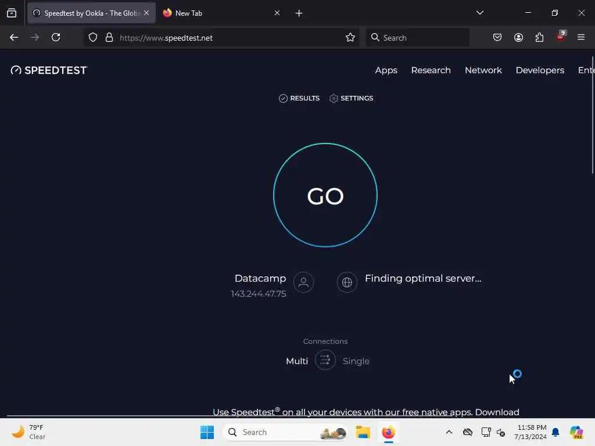The width and height of the screenshot is (595, 446).
Task: Go forward one page
Action: (35, 38)
